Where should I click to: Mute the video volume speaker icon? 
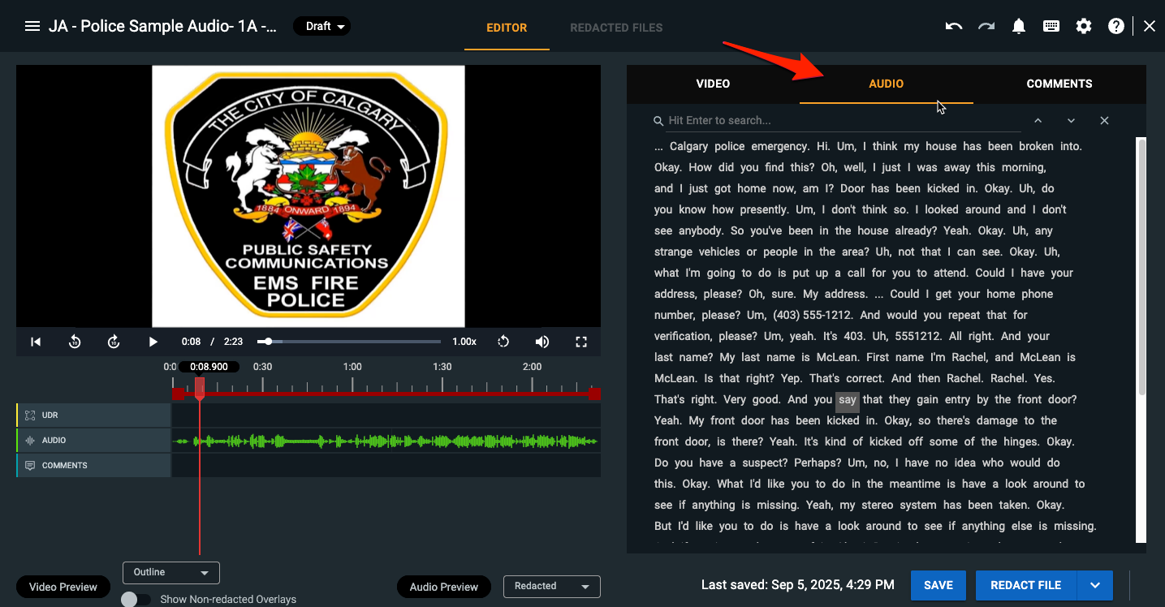click(542, 342)
